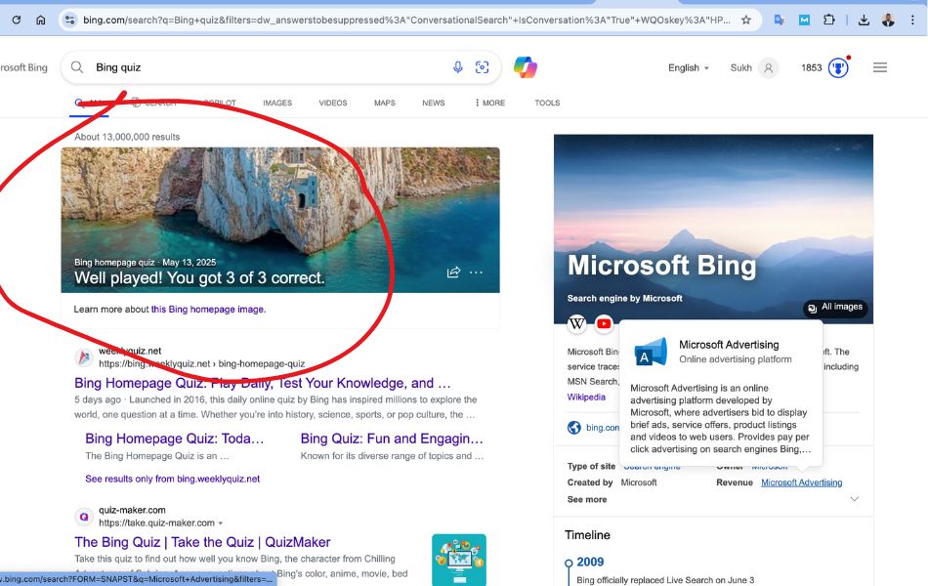
Task: Open 'this Bing homepage image' link
Action: (208, 309)
